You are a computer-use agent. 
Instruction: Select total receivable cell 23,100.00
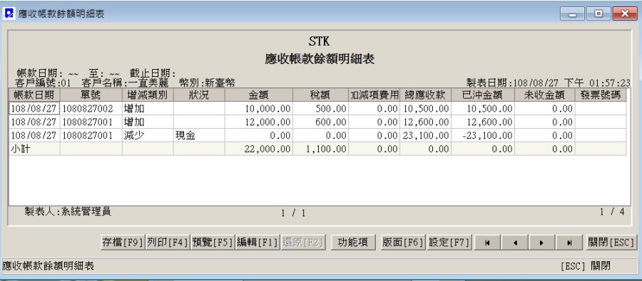click(x=425, y=135)
